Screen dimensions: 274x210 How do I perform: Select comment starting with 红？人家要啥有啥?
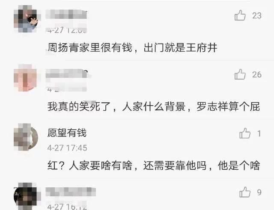(x=154, y=166)
